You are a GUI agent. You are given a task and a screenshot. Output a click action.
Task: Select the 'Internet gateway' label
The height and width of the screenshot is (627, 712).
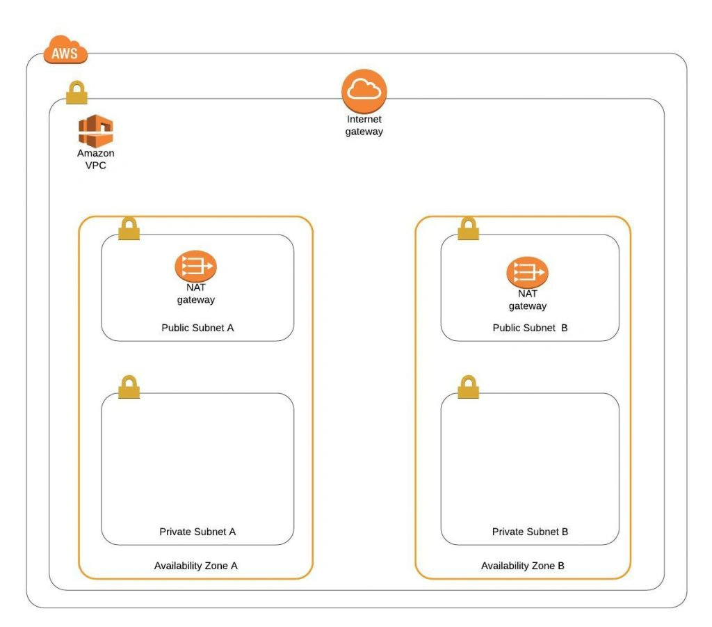[364, 125]
